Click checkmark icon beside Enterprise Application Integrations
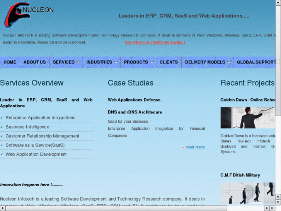Image resolution: width=281 pixels, height=211 pixels. pos(2,118)
